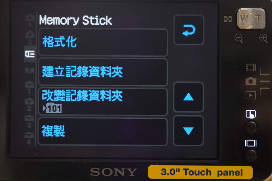Select the Memory Stick tool tab
The height and width of the screenshot is (181, 272).
pos(30,54)
